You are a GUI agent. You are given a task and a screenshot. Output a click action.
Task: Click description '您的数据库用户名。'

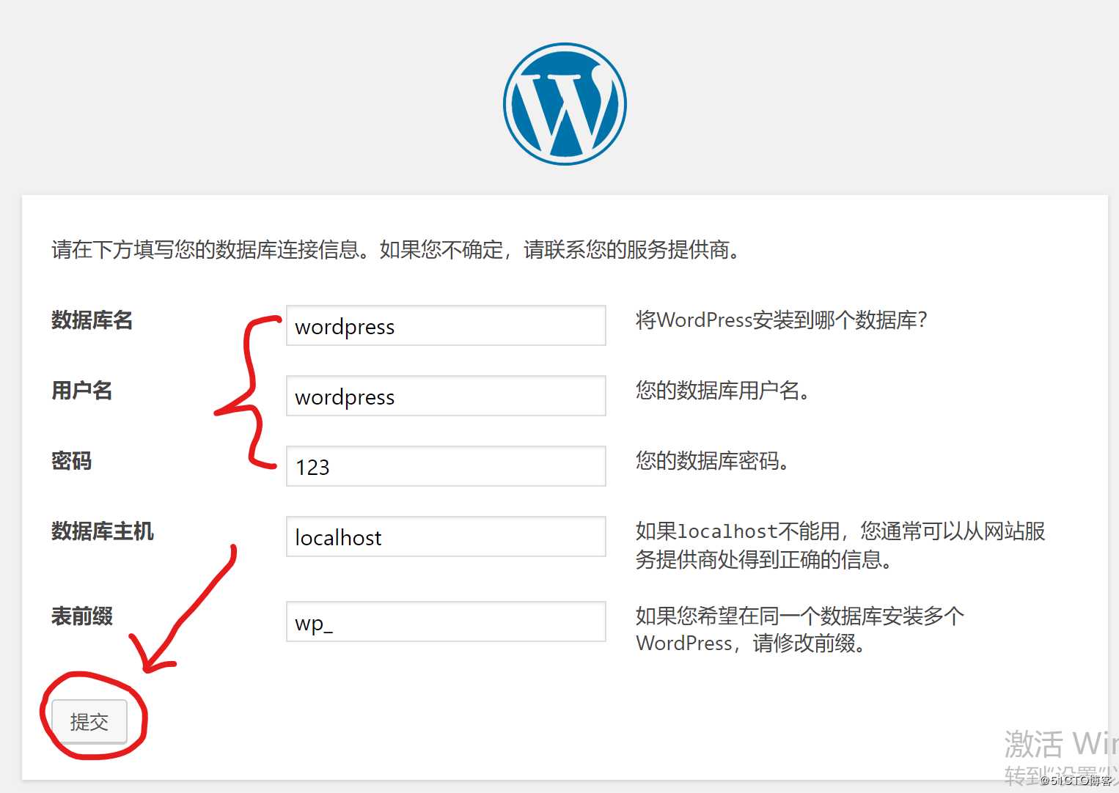click(723, 391)
